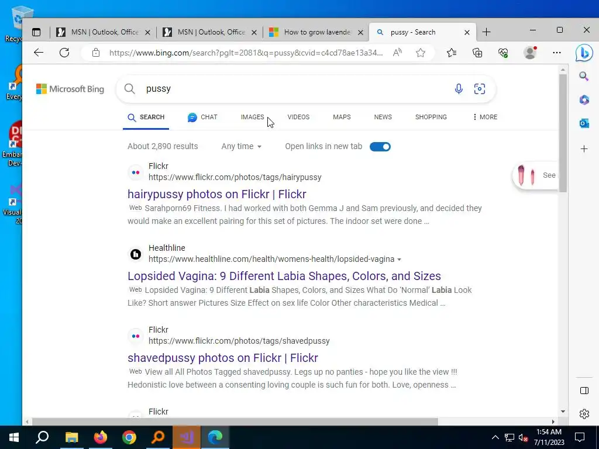Close the How to grow lavender tab
This screenshot has width=599, height=449.
tap(360, 33)
